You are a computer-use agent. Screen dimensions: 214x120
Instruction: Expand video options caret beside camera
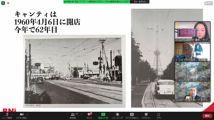pyautogui.click(x=27, y=114)
